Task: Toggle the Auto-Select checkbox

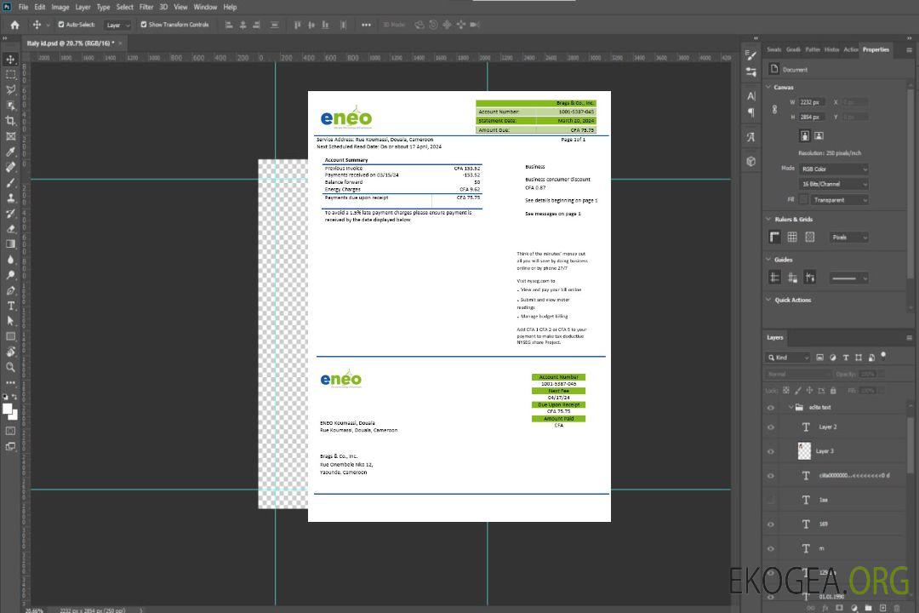Action: pos(61,25)
